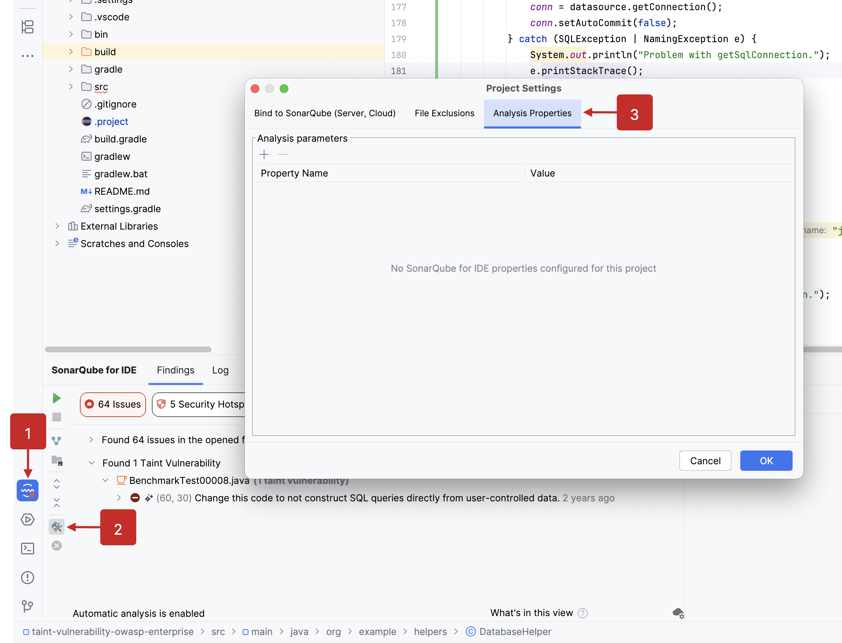Cancel the Project Settings dialog

tap(705, 460)
